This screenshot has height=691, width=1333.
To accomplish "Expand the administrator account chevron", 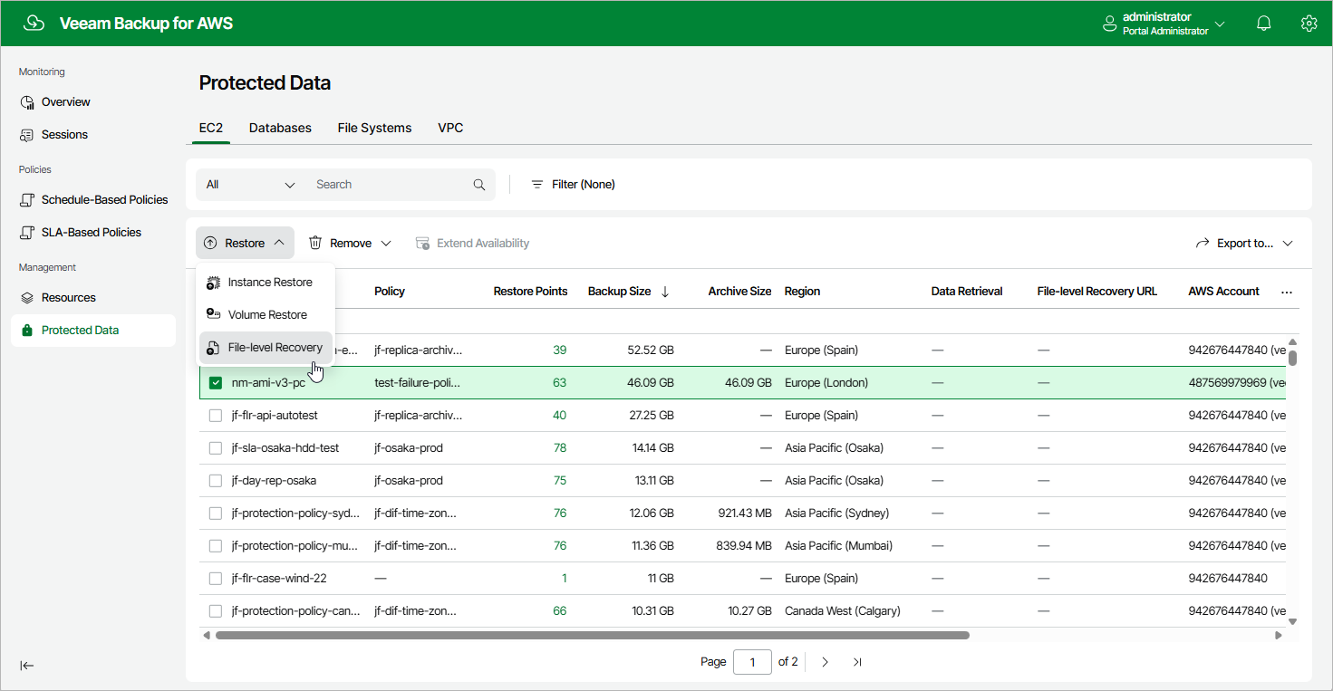I will [1220, 24].
